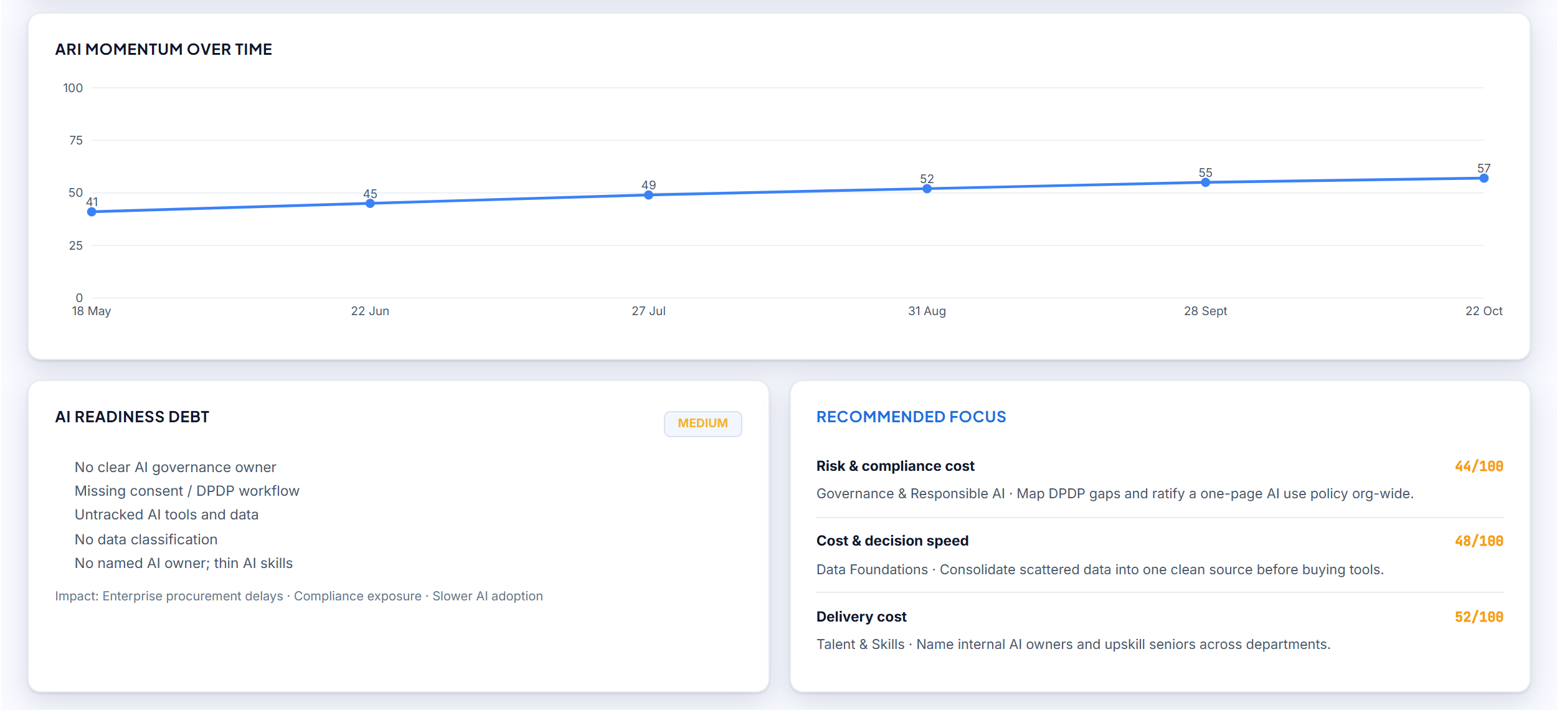The width and height of the screenshot is (1557, 710).
Task: Click the Impact summary line
Action: (299, 596)
